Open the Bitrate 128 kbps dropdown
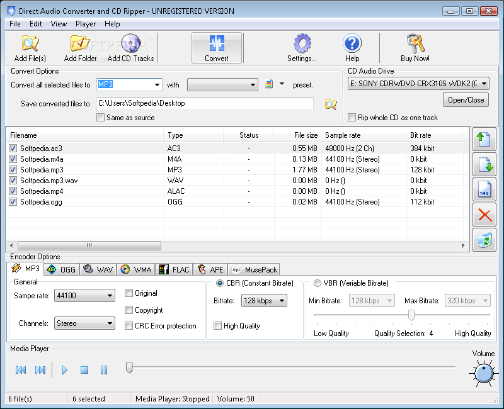This screenshot has height=409, width=504. point(264,301)
